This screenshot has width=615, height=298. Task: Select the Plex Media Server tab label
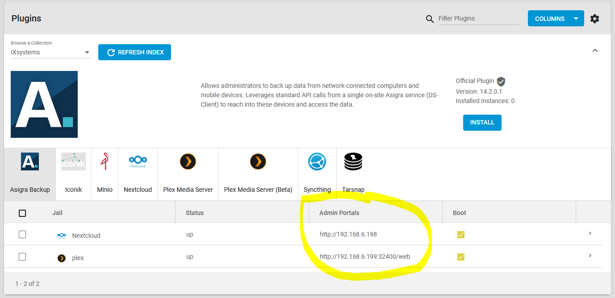(x=188, y=190)
